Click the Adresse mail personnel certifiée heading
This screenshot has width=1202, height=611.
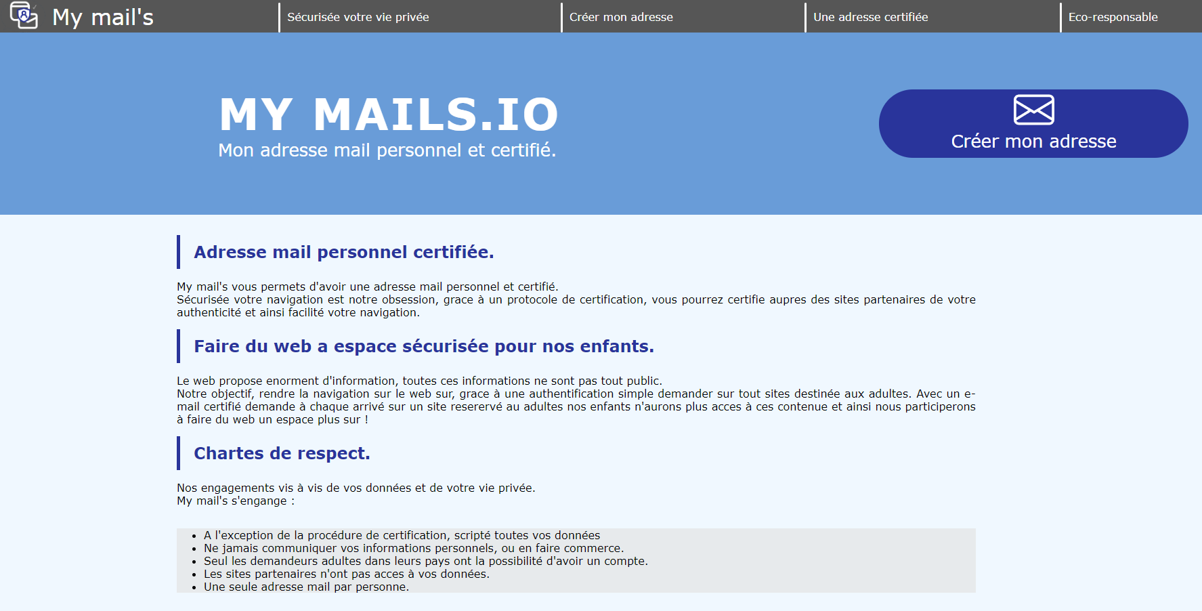(x=344, y=251)
